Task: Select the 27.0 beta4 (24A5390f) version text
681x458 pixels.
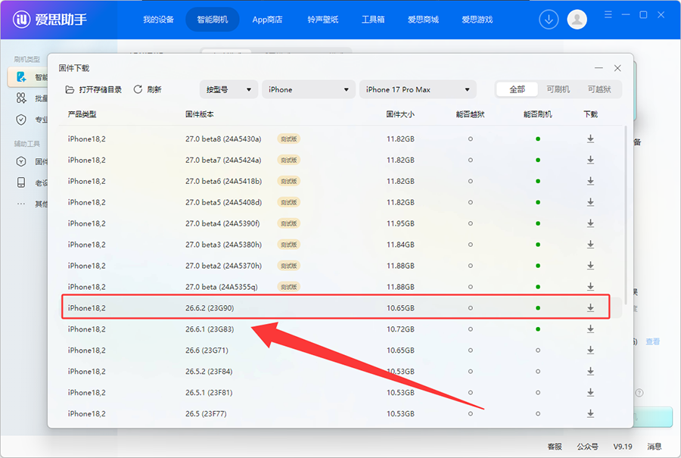Action: click(222, 223)
